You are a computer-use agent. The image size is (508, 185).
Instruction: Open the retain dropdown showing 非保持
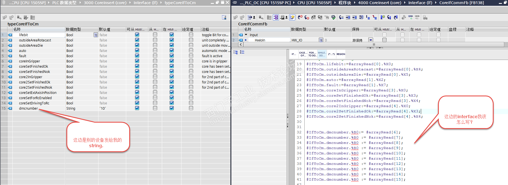[371, 40]
